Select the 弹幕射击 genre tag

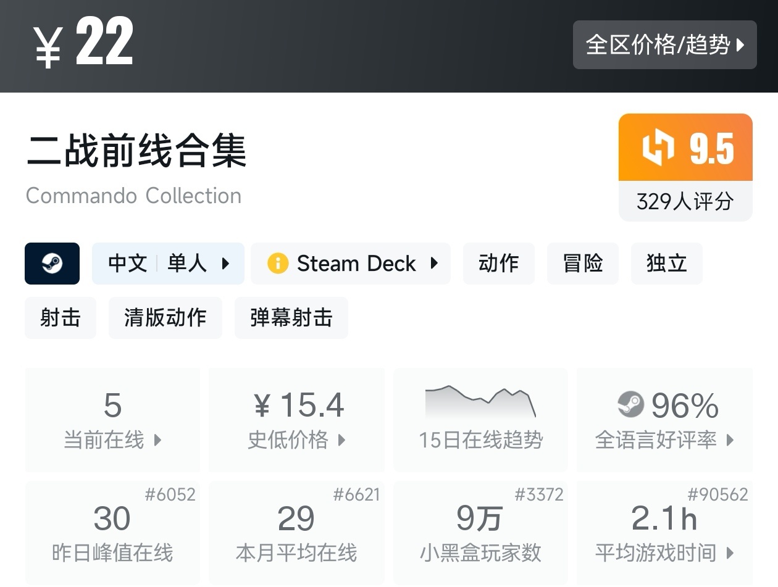point(291,318)
